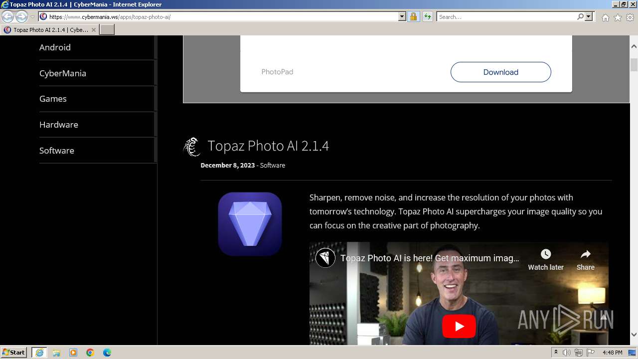638x359 pixels.
Task: Close the Topaz Photo AI tab
Action: (x=94, y=30)
